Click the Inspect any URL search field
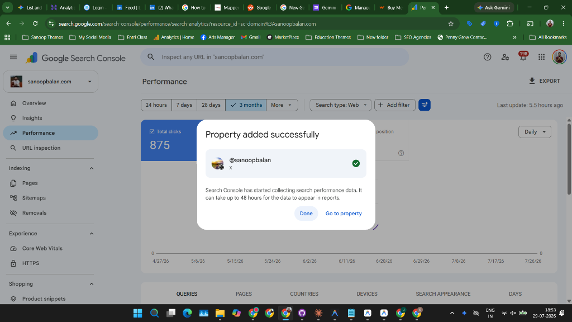The width and height of the screenshot is (572, 322). click(274, 57)
